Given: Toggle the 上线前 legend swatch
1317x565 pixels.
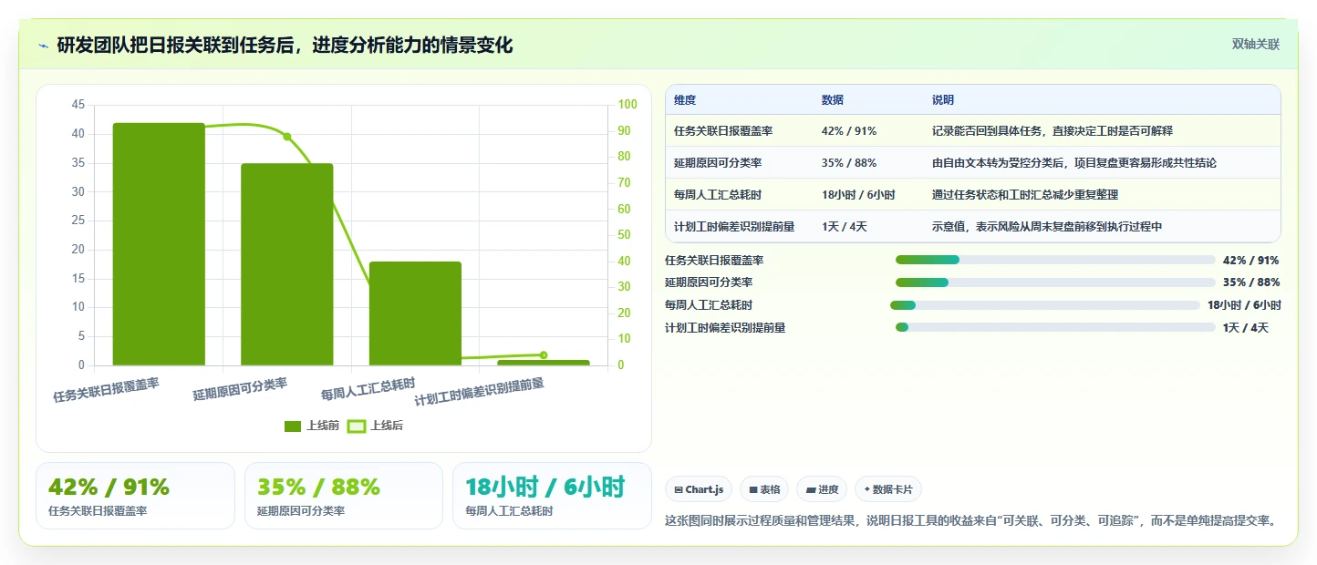Looking at the screenshot, I should pos(293,426).
